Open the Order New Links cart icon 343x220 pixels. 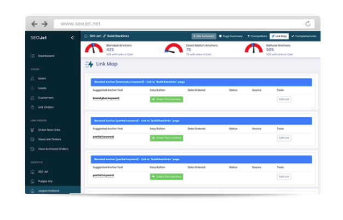(32, 129)
